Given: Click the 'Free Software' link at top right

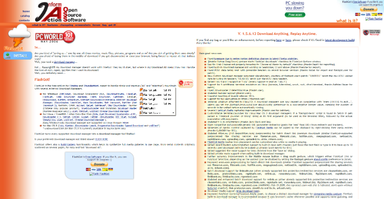Looking at the screenshot, I should point(359,2).
